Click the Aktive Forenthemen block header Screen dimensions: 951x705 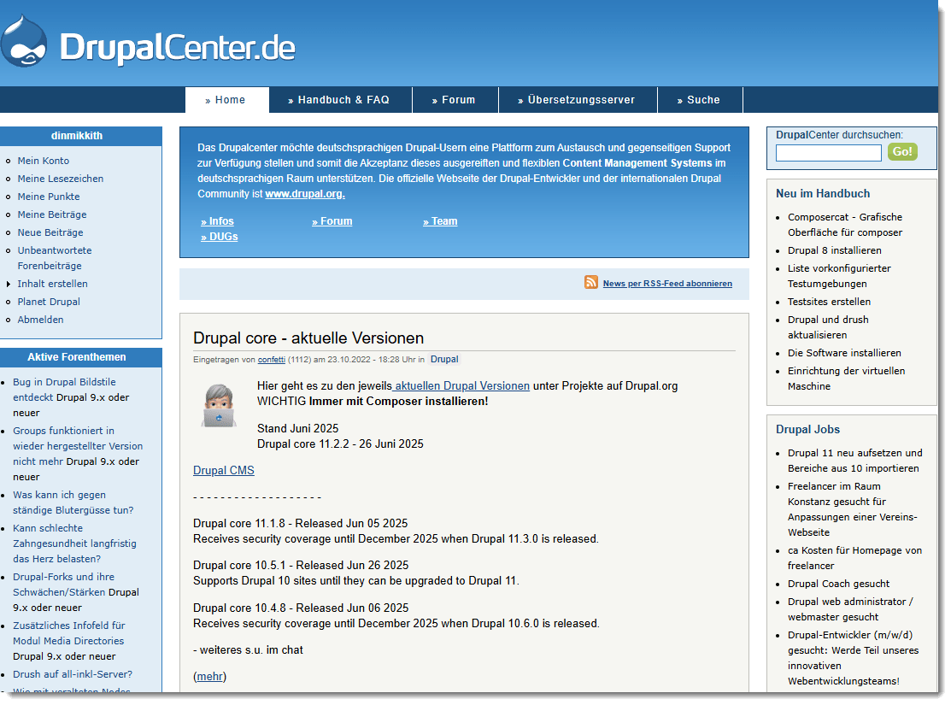coord(76,357)
